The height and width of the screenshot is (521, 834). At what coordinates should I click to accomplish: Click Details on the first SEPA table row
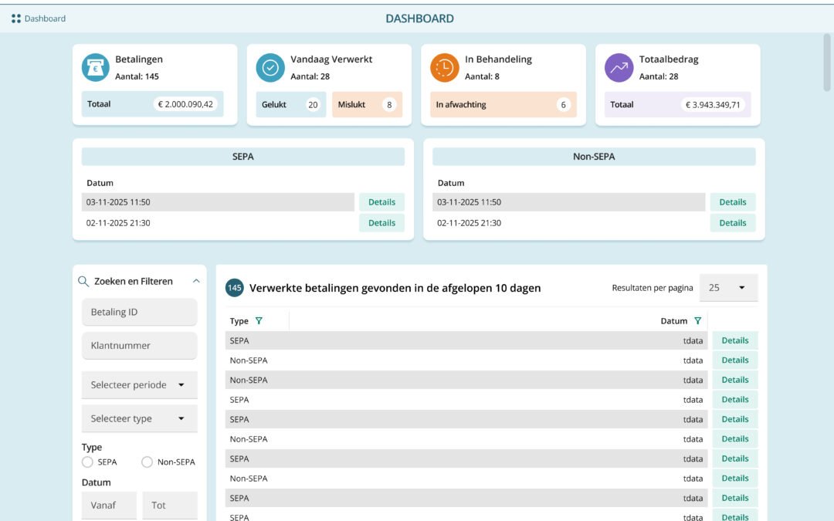tap(734, 340)
